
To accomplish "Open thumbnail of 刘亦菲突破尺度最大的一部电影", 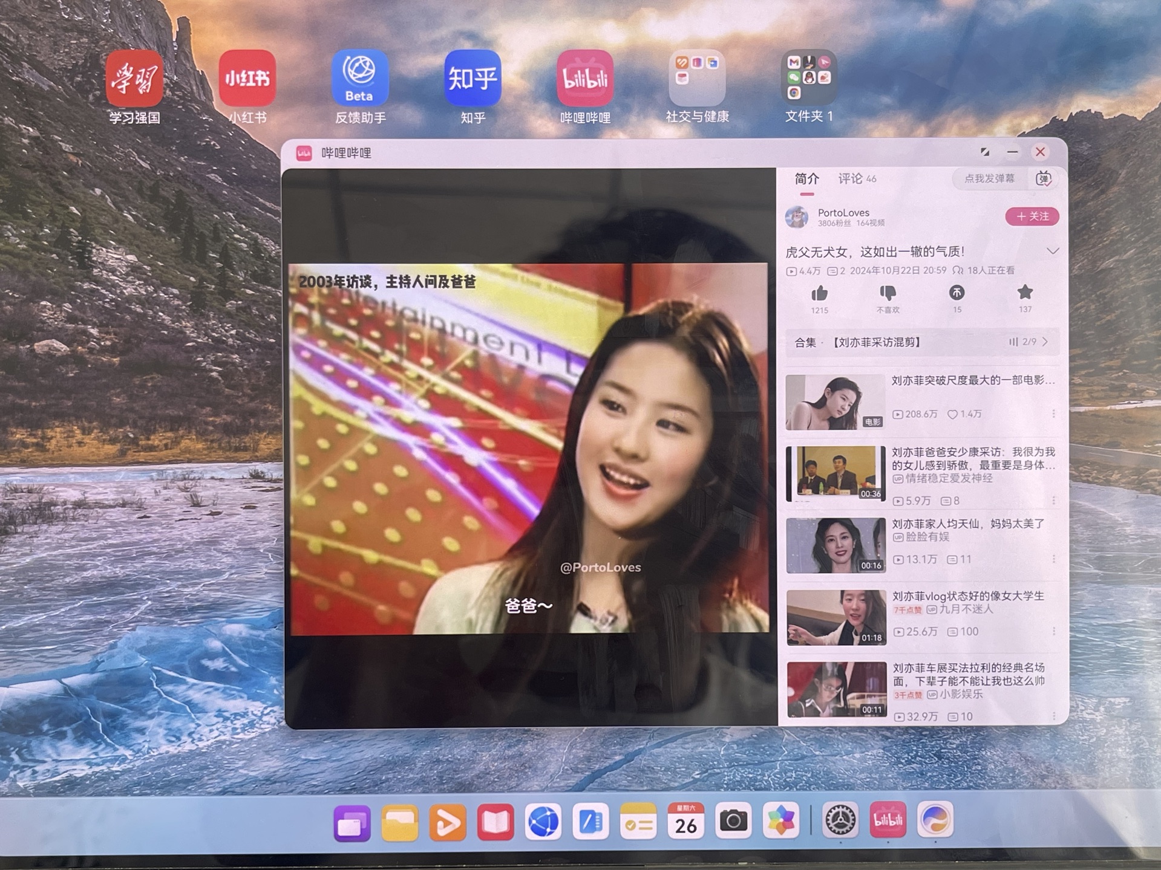I will 835,402.
